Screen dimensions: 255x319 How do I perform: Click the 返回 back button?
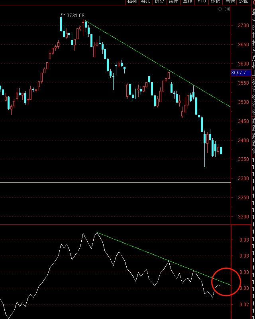point(243,2)
